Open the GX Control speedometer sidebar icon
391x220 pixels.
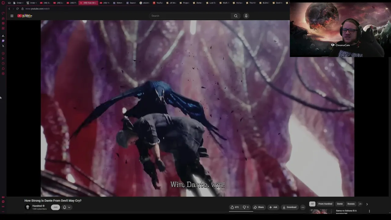pyautogui.click(x=3, y=13)
